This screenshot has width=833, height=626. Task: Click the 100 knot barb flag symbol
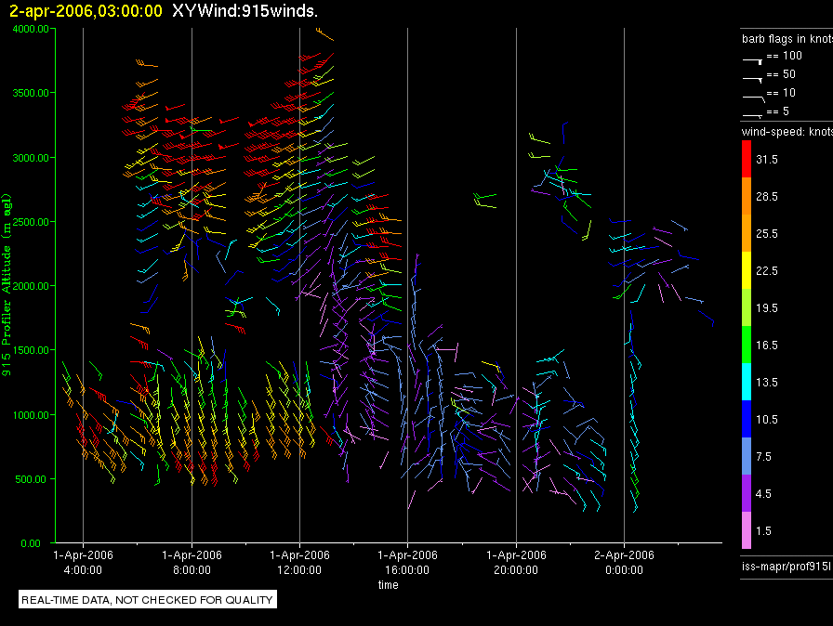point(753,59)
